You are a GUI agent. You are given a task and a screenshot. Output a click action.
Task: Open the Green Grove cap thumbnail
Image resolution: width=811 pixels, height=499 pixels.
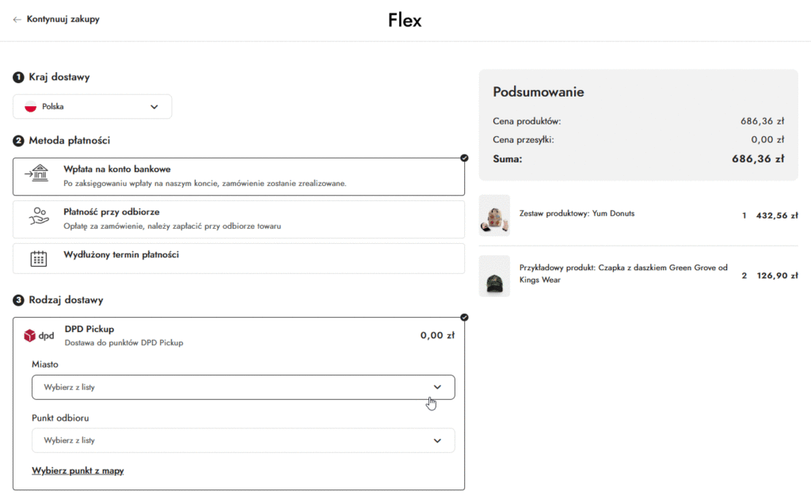tap(494, 276)
